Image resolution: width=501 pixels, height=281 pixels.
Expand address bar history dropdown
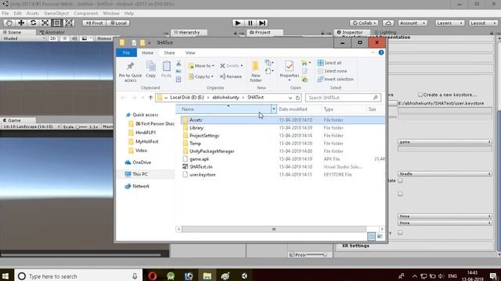pos(290,98)
